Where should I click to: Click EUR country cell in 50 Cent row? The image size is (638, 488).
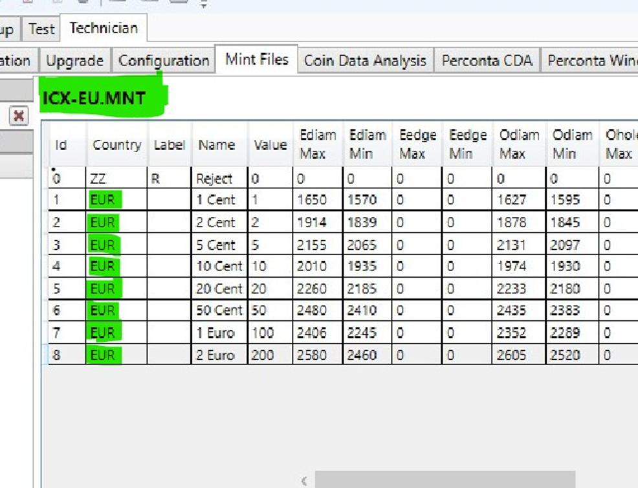pos(116,311)
